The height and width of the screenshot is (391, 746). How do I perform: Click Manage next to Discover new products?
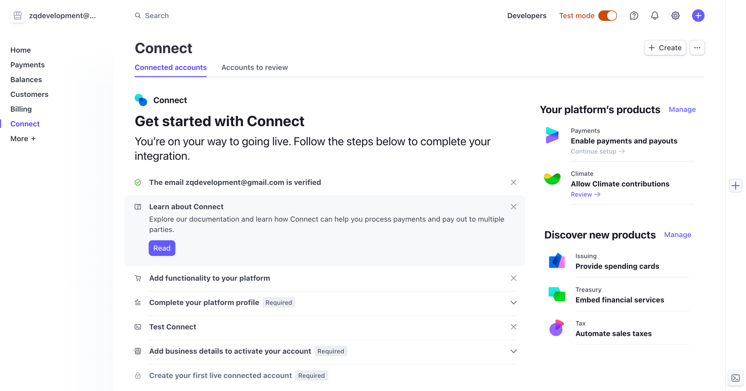point(678,235)
